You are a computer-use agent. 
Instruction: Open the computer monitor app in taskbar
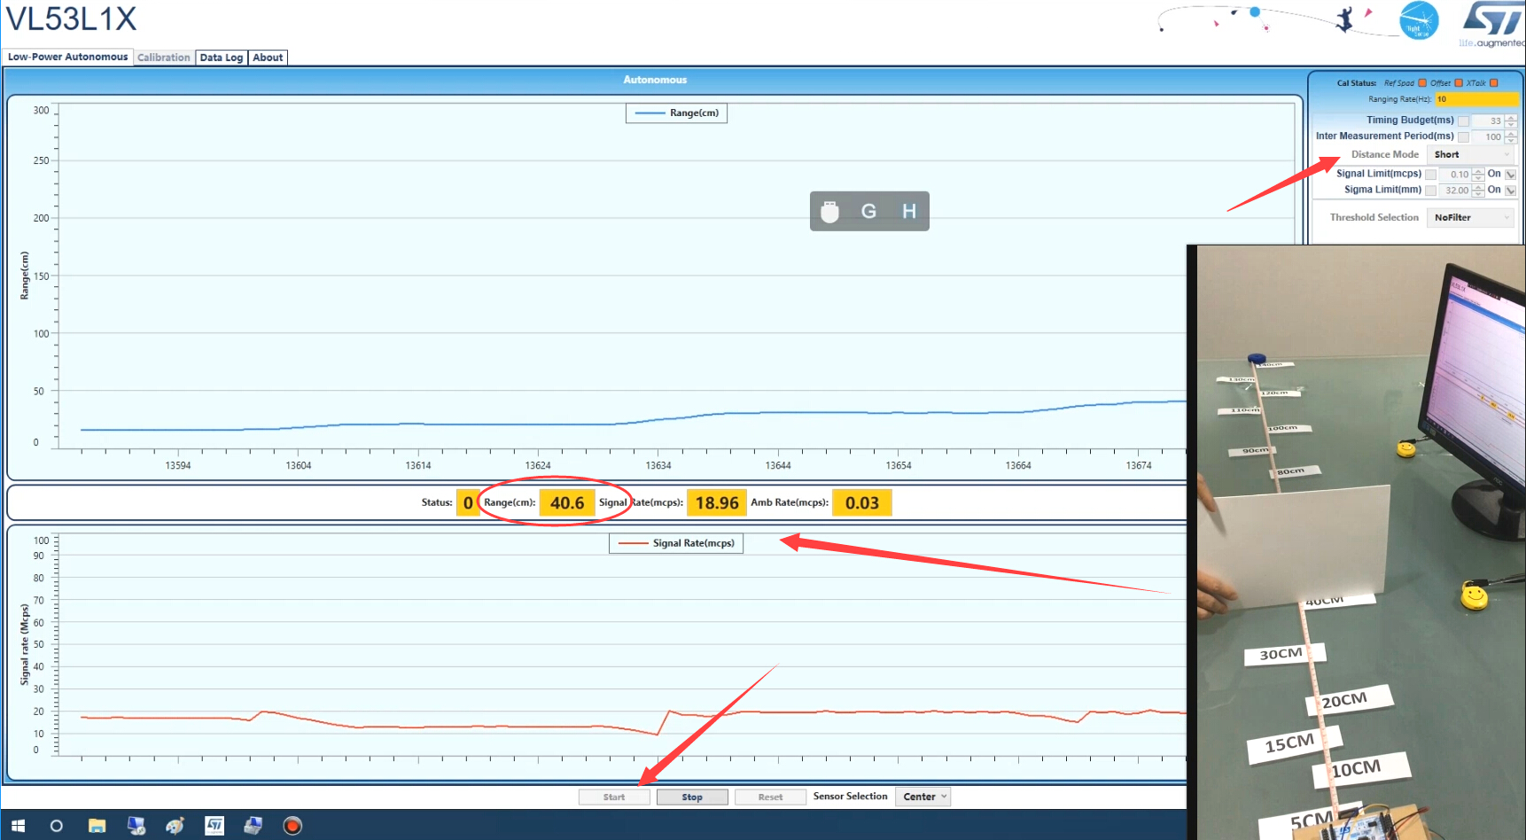pos(136,826)
